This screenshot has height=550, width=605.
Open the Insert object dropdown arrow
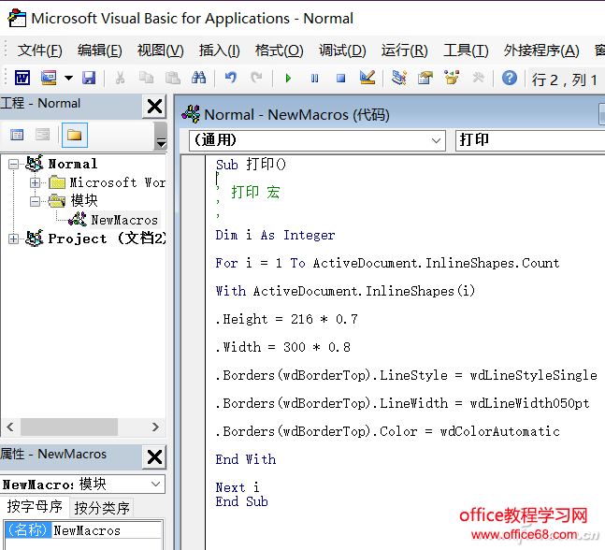[68, 79]
